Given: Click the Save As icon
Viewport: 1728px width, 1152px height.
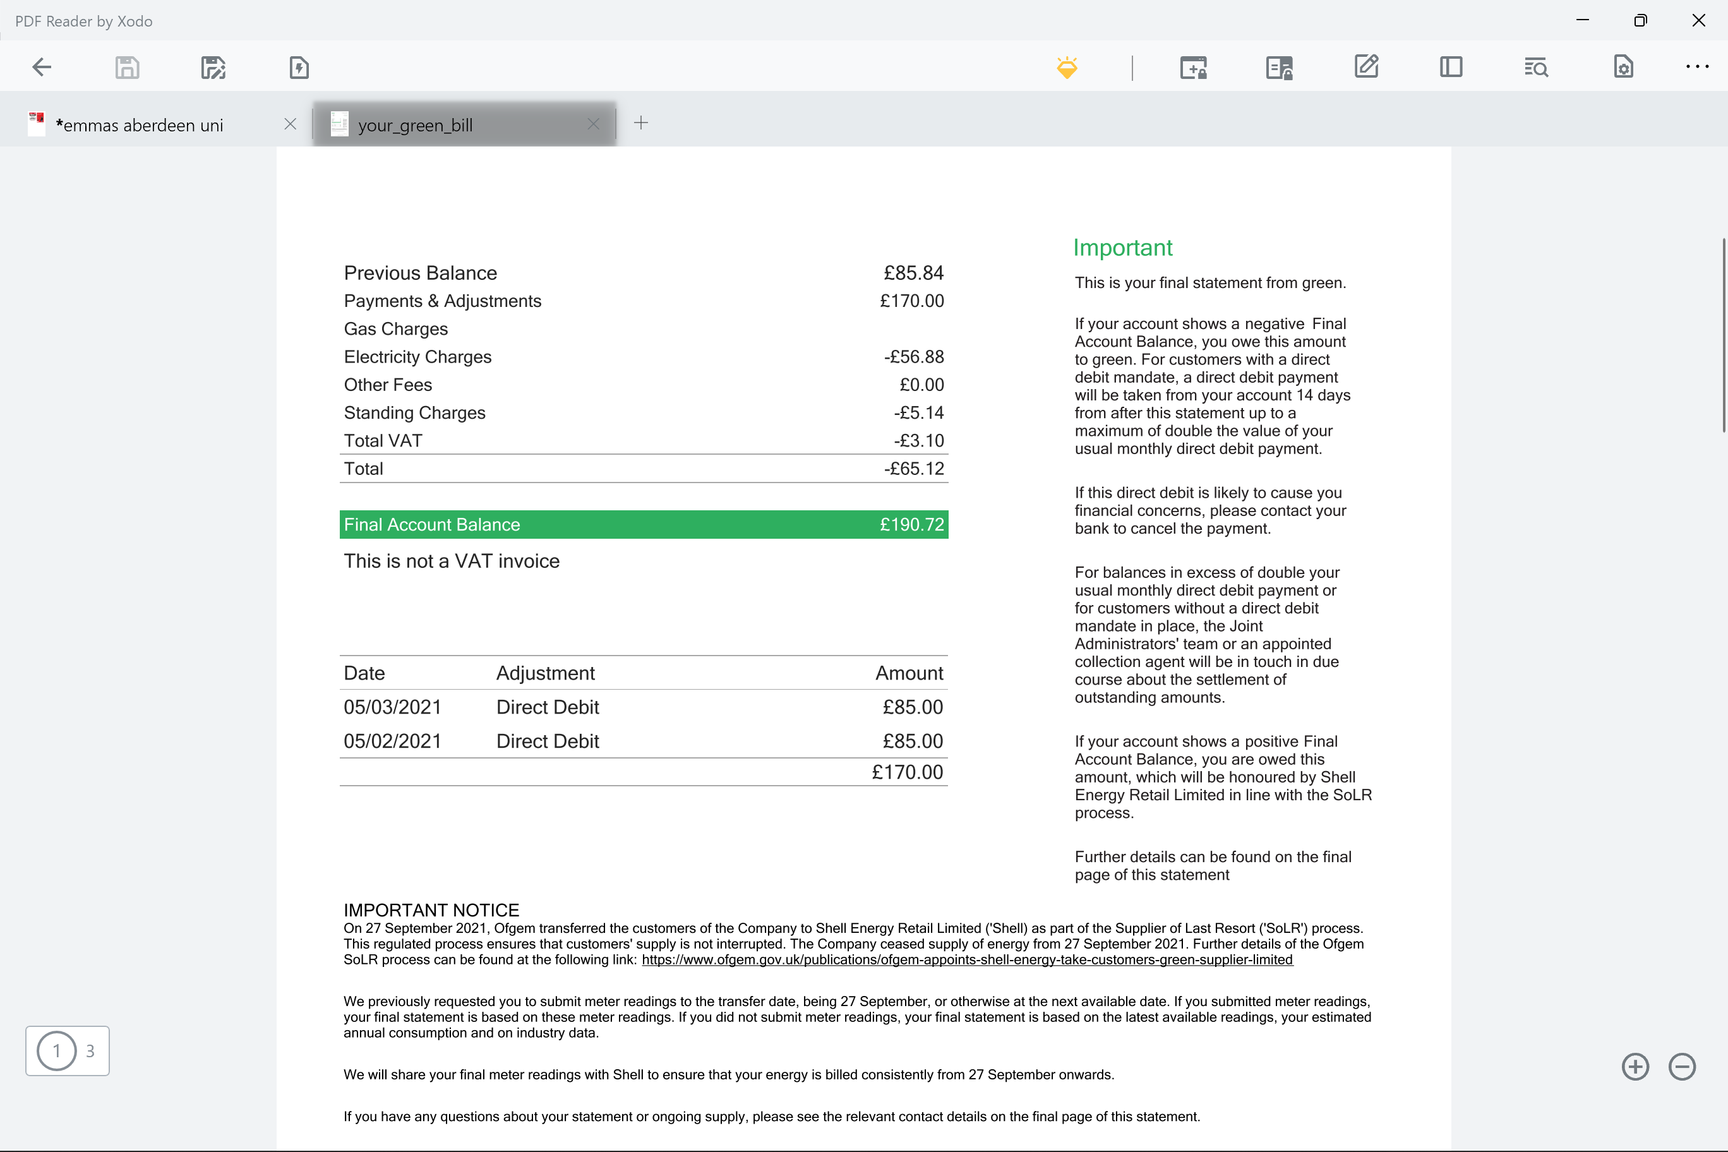Looking at the screenshot, I should click(x=213, y=68).
